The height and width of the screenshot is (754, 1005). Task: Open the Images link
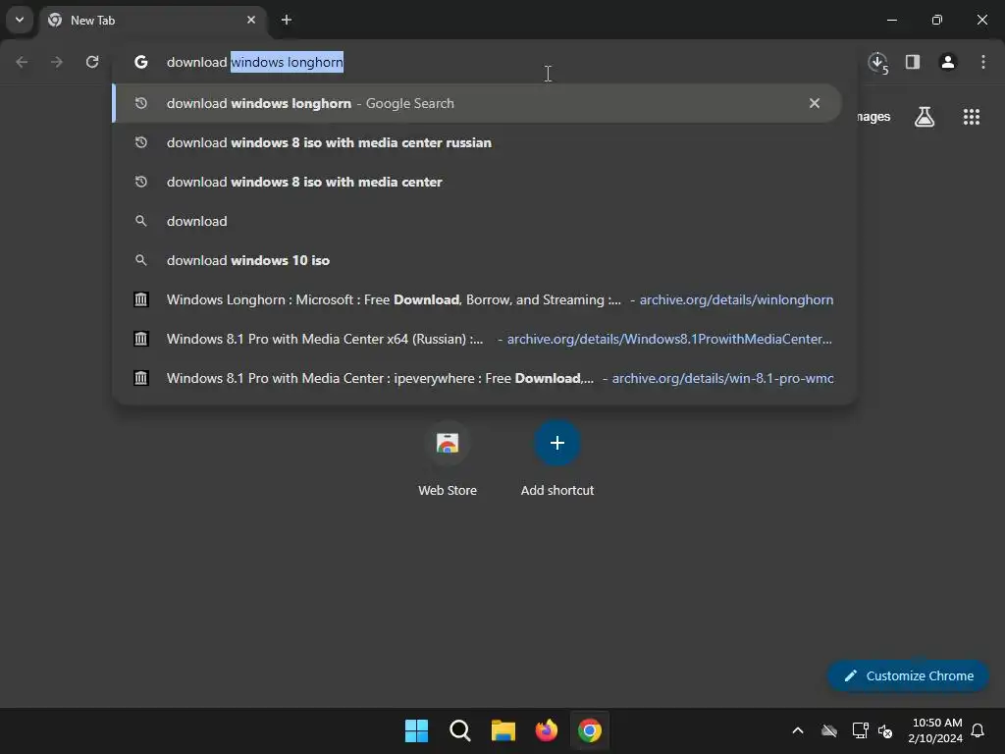pos(873,117)
